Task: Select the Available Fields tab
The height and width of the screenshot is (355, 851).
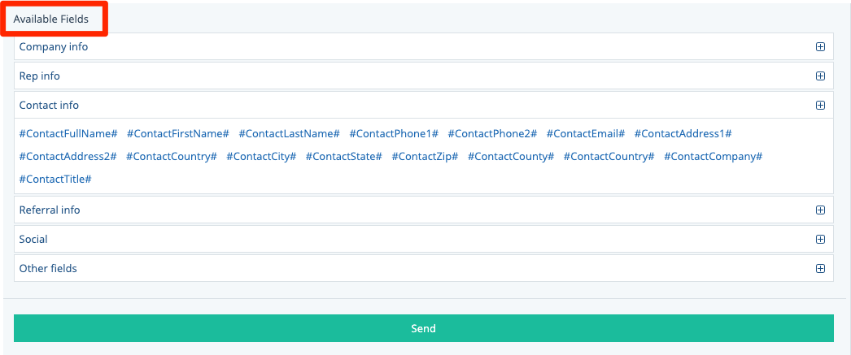Action: pos(51,19)
